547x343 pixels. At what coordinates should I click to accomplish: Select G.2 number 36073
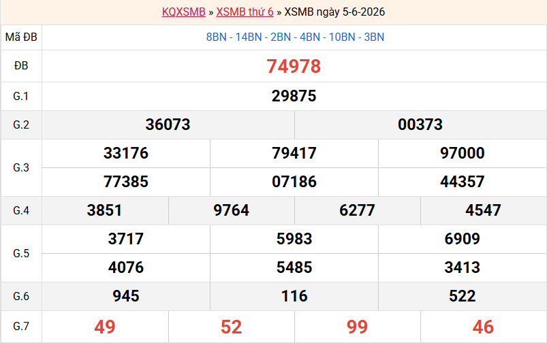click(168, 125)
